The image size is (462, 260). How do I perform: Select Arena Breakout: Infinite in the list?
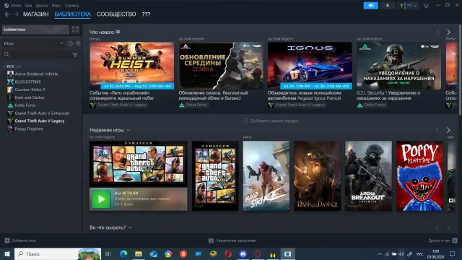(36, 74)
